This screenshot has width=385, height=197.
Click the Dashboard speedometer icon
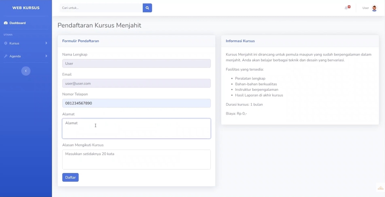tap(6, 23)
